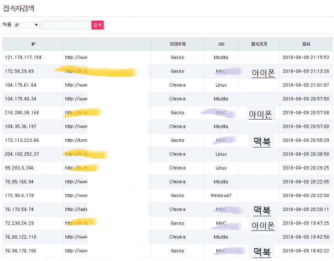Screen dimensions: 334x261
Task: Click the 일시 column header
Action: [306, 44]
